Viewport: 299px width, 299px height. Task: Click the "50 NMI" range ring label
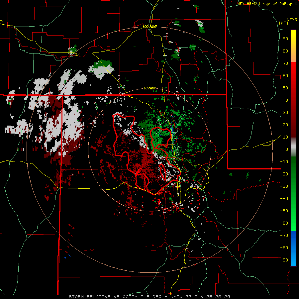click(149, 88)
